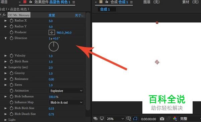Toggle the Birth Rate stopwatch
The image size is (201, 122).
coord(11,62)
